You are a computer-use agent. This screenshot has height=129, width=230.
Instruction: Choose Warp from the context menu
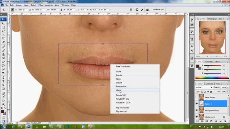(x=135, y=90)
